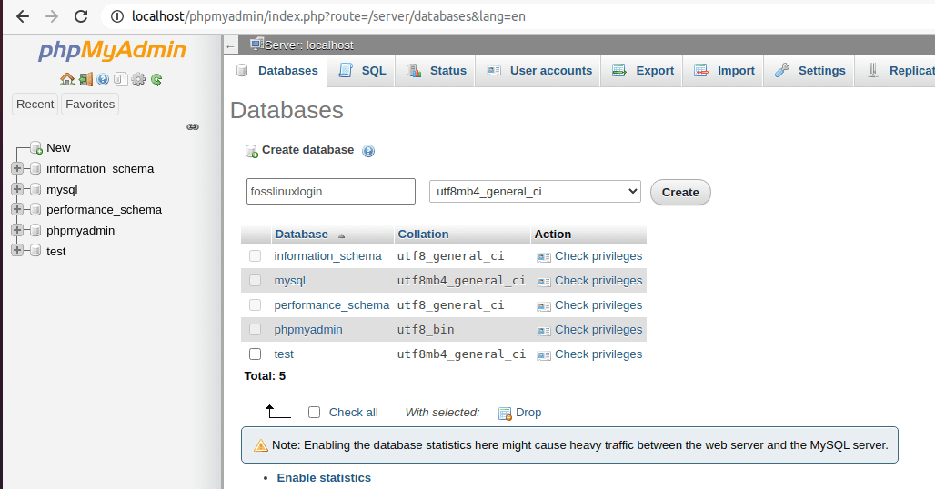Click information_schema database icon in tree
This screenshot has height=489, width=935.
pos(35,168)
